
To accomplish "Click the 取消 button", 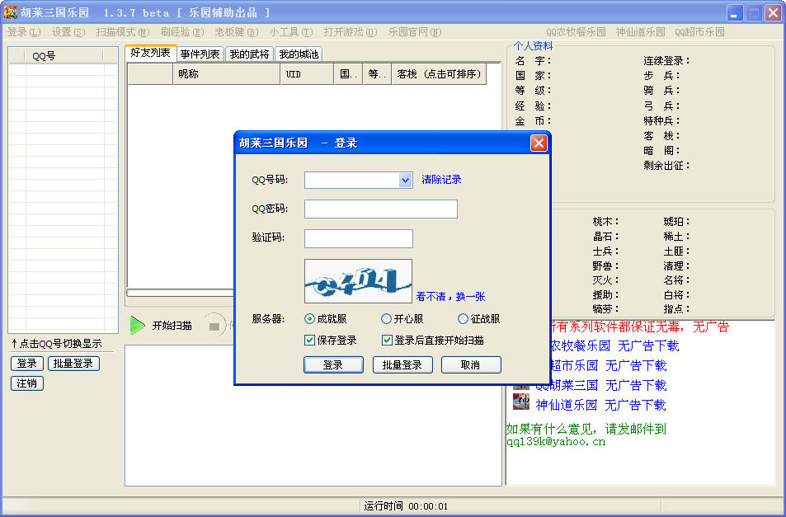I will click(x=471, y=364).
